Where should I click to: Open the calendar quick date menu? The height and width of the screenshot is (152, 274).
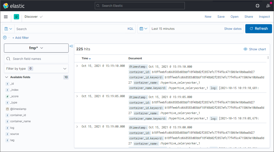143,29
